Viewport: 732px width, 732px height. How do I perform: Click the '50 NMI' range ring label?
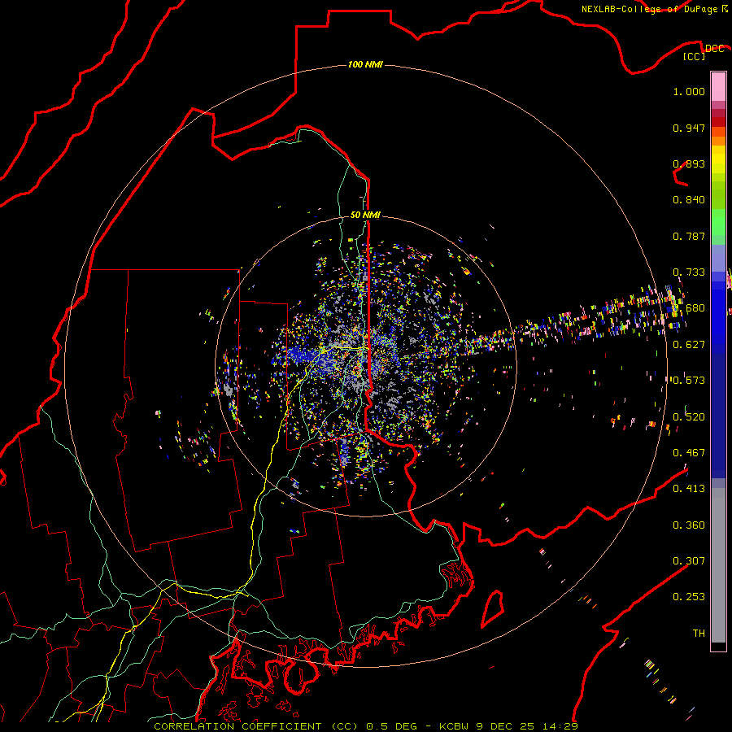(x=365, y=215)
